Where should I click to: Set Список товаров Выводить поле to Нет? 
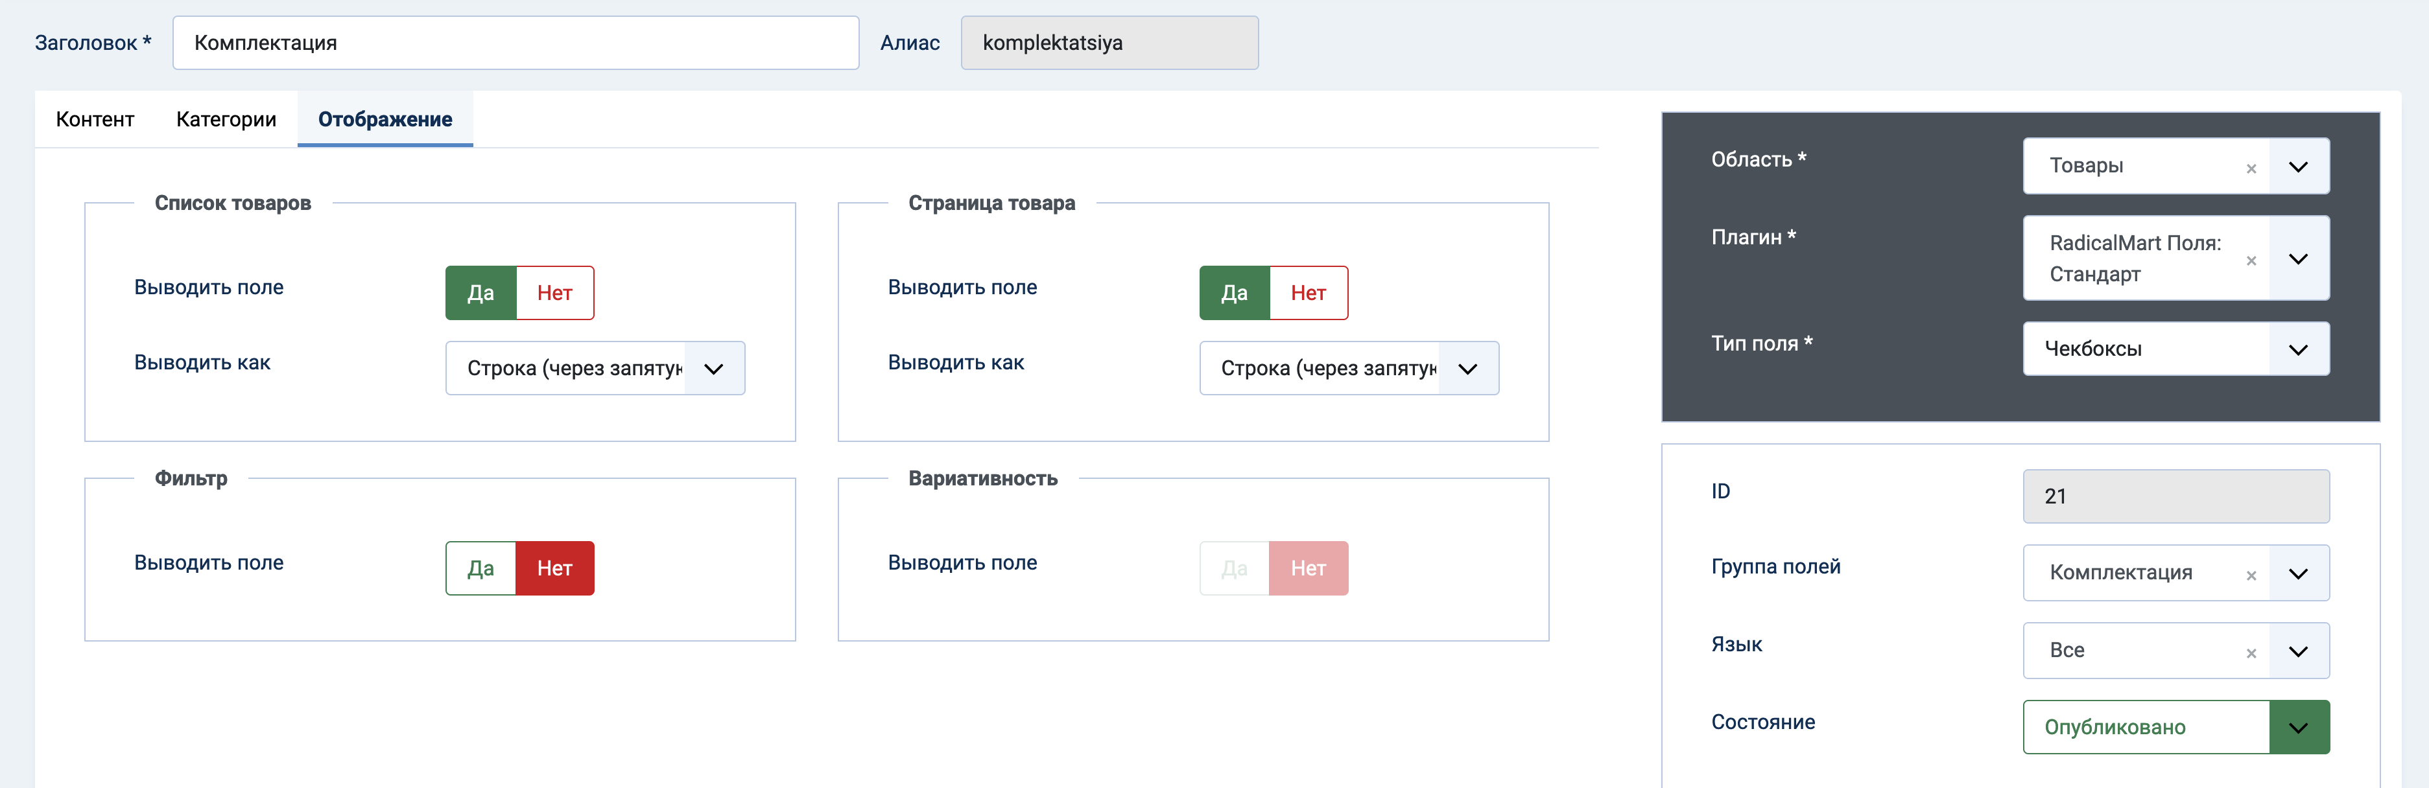[x=554, y=293]
